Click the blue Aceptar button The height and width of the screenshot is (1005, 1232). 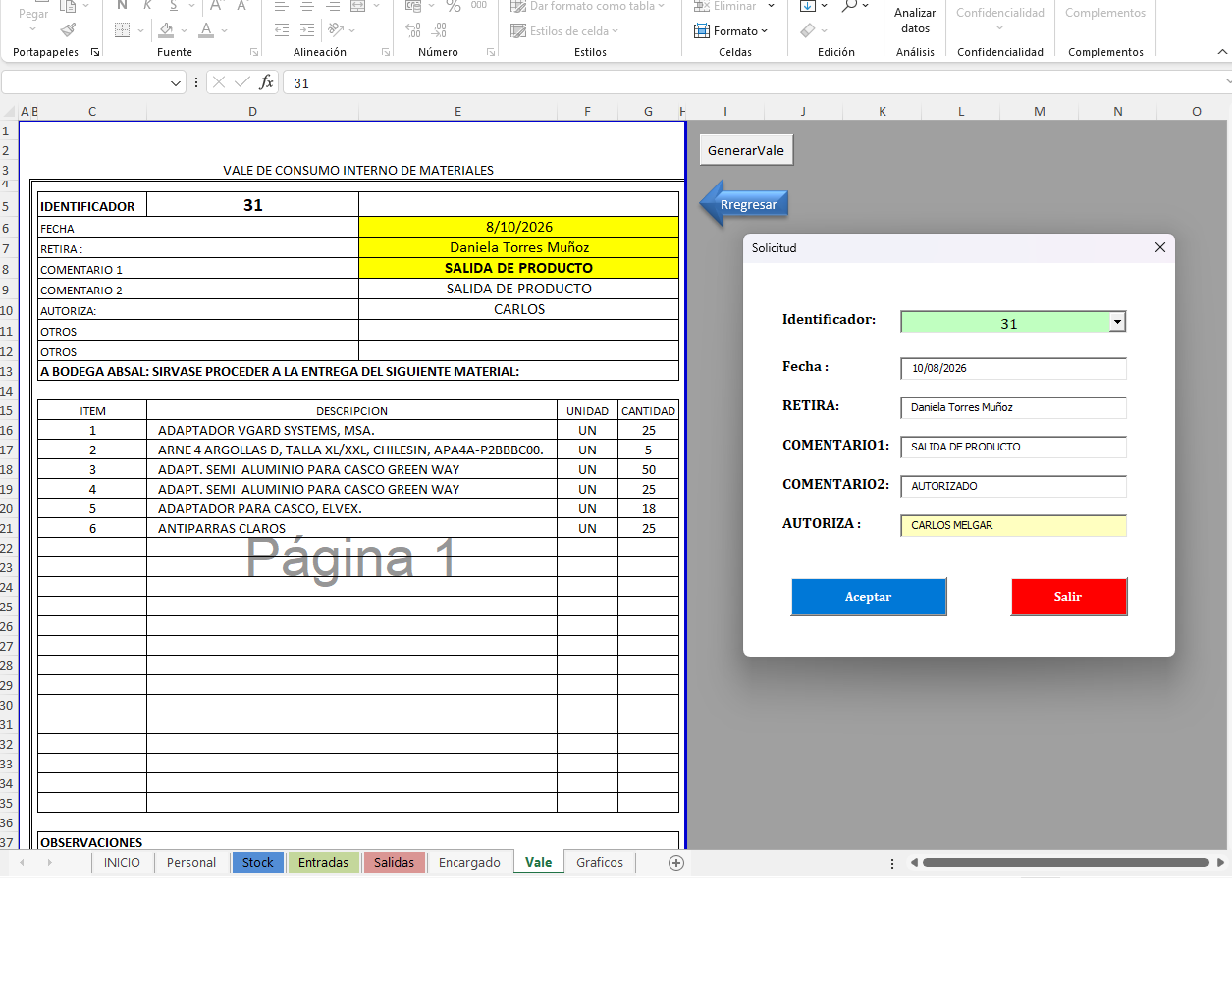(869, 597)
